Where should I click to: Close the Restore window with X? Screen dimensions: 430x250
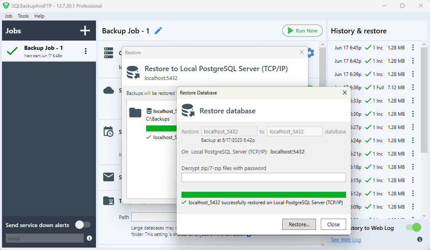302,52
